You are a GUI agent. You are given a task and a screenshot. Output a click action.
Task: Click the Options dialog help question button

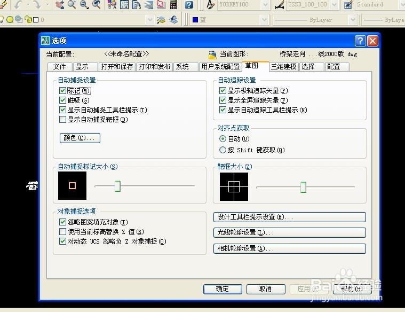(x=360, y=41)
